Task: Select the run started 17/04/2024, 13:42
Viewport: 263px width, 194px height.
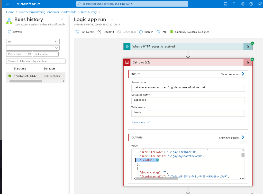Action: 36,76
